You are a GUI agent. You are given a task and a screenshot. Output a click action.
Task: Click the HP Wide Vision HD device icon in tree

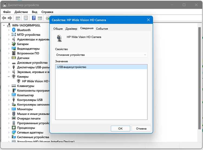pyautogui.click(x=19, y=81)
